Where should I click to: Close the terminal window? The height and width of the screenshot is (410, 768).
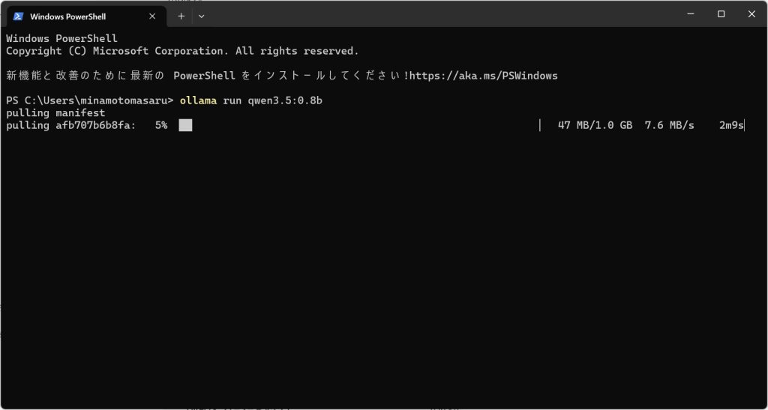click(751, 14)
